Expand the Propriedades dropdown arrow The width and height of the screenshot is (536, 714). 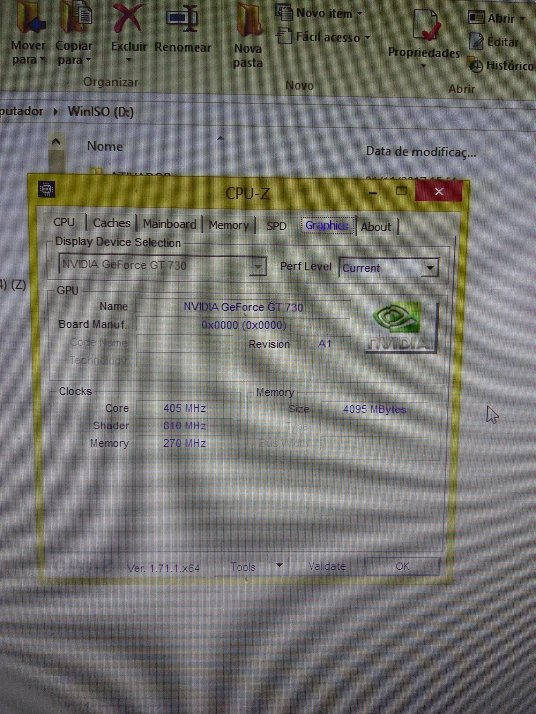(x=423, y=66)
